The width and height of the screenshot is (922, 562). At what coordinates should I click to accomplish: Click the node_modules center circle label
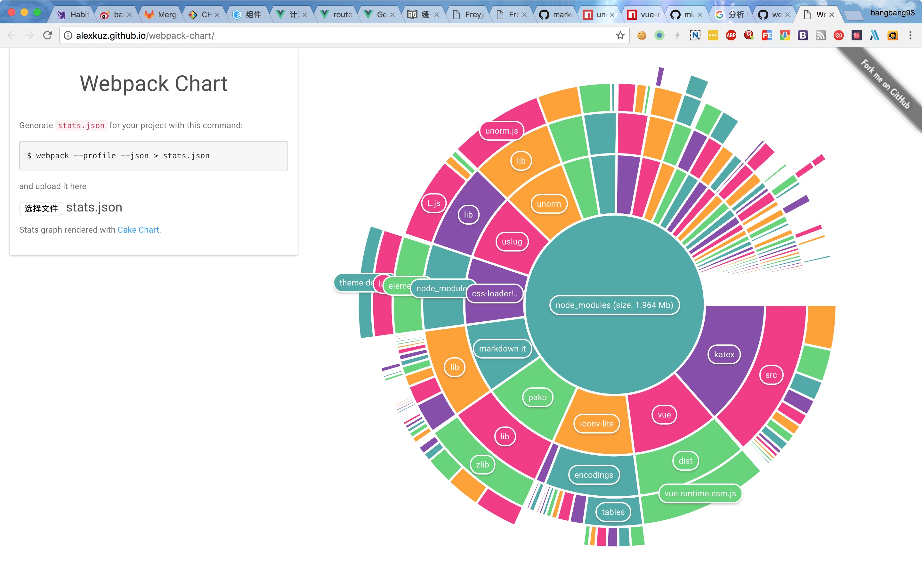click(x=614, y=305)
